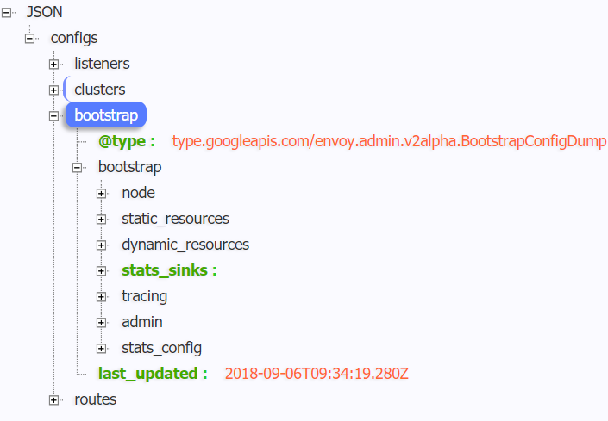
Task: Expand the node entry plus icon
Action: (102, 193)
